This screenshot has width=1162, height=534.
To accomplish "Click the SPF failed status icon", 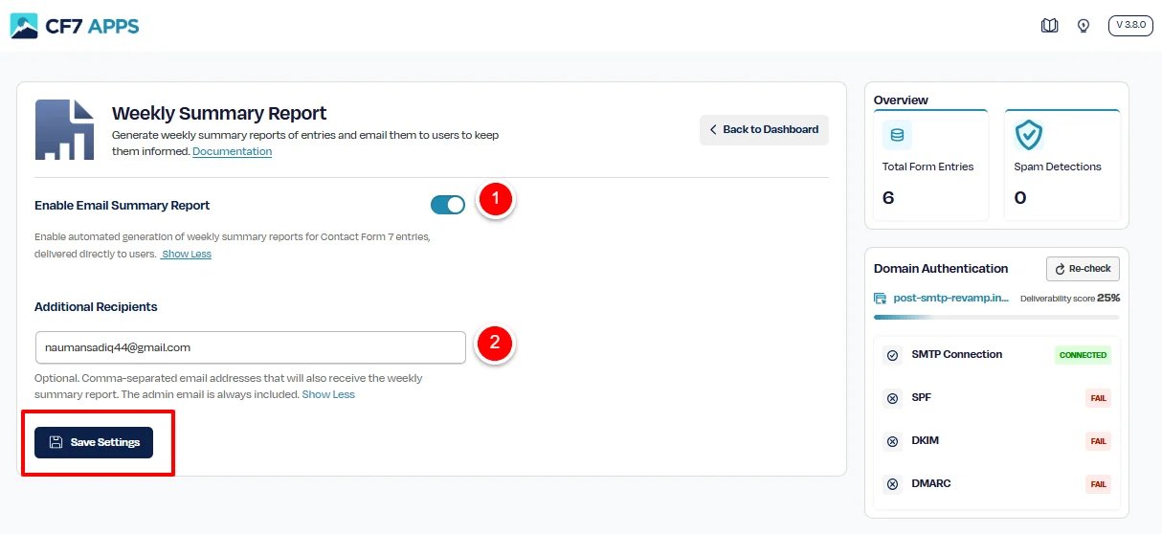I will [x=893, y=398].
